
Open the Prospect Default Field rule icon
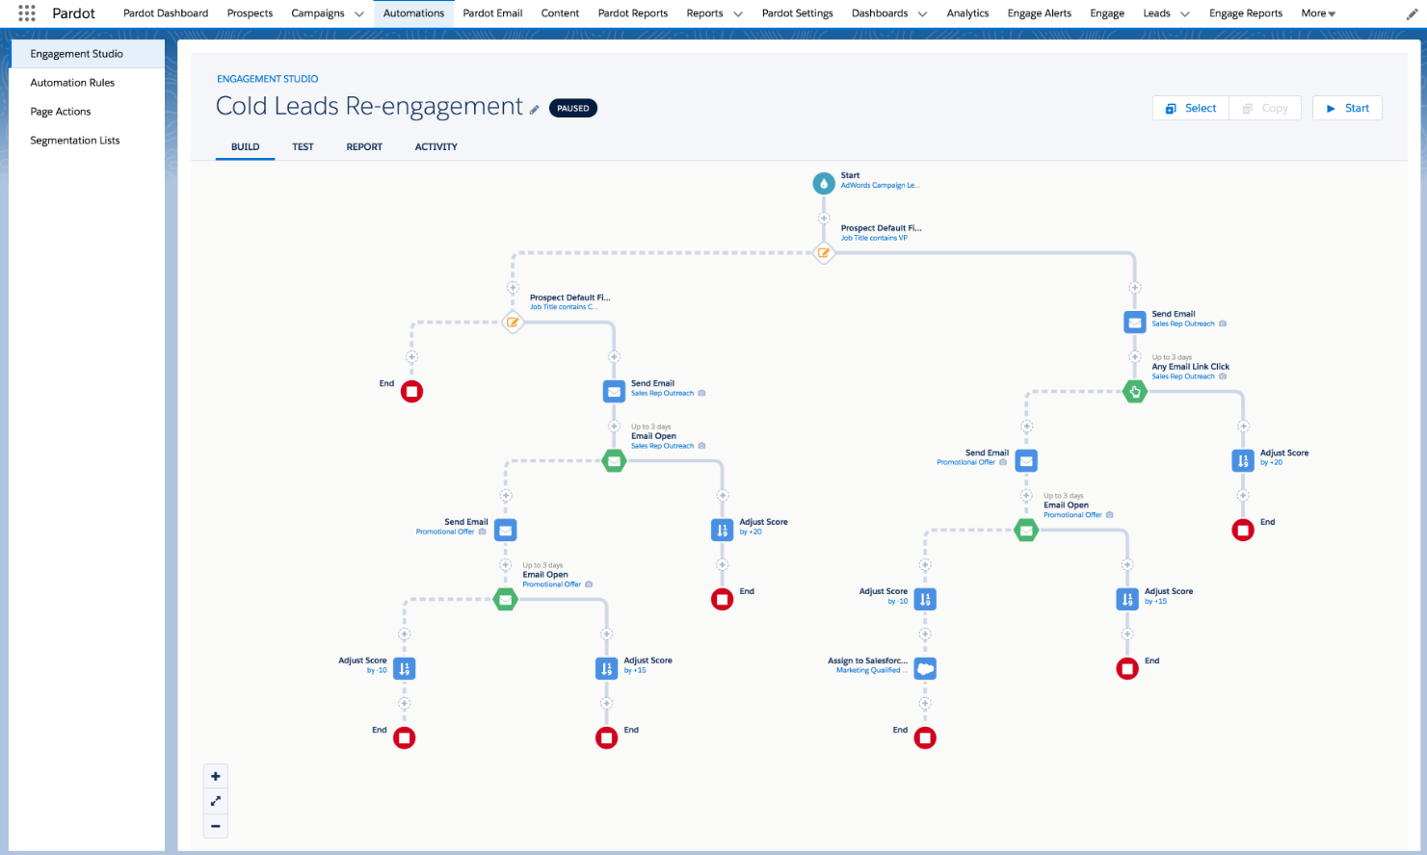pyautogui.click(x=824, y=253)
